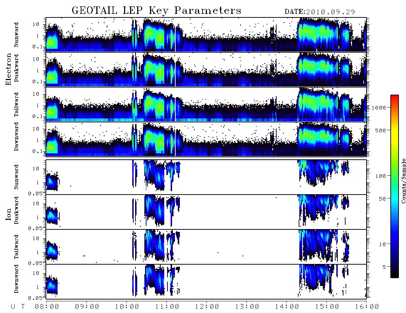This screenshot has height=313, width=406.
Task: Click the 0.1 tick of Electron Sunward axis
Action: (x=38, y=47)
